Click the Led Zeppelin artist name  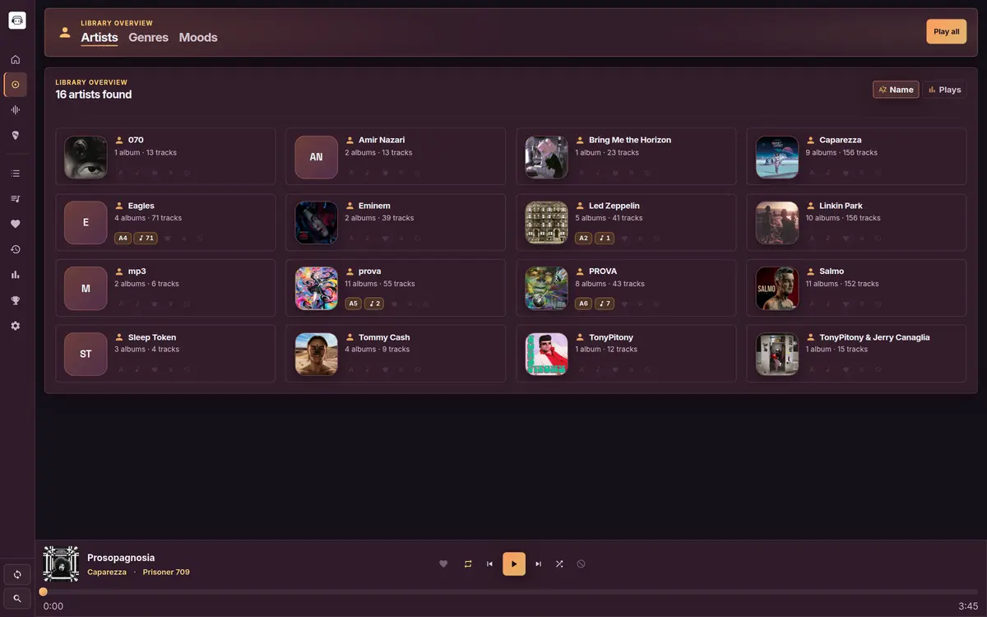point(614,206)
